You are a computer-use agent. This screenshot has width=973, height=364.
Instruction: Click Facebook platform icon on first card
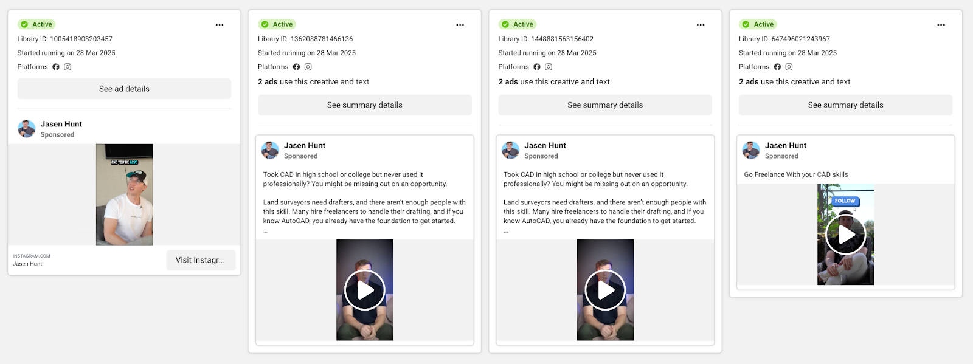tap(56, 67)
